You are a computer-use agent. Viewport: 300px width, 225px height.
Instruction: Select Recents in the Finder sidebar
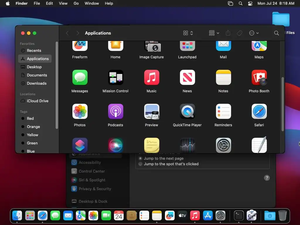click(x=35, y=50)
